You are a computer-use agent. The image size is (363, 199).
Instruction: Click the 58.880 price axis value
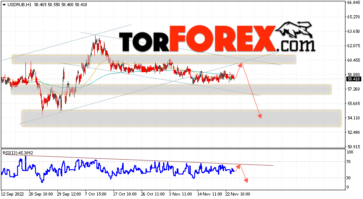[353, 74]
